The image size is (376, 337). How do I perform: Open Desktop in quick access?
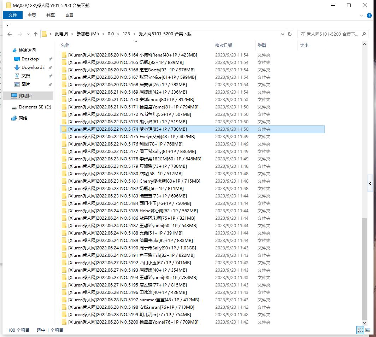pos(30,59)
